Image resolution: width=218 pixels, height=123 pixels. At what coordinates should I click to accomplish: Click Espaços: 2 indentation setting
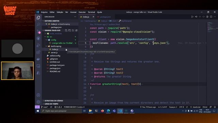173,107
